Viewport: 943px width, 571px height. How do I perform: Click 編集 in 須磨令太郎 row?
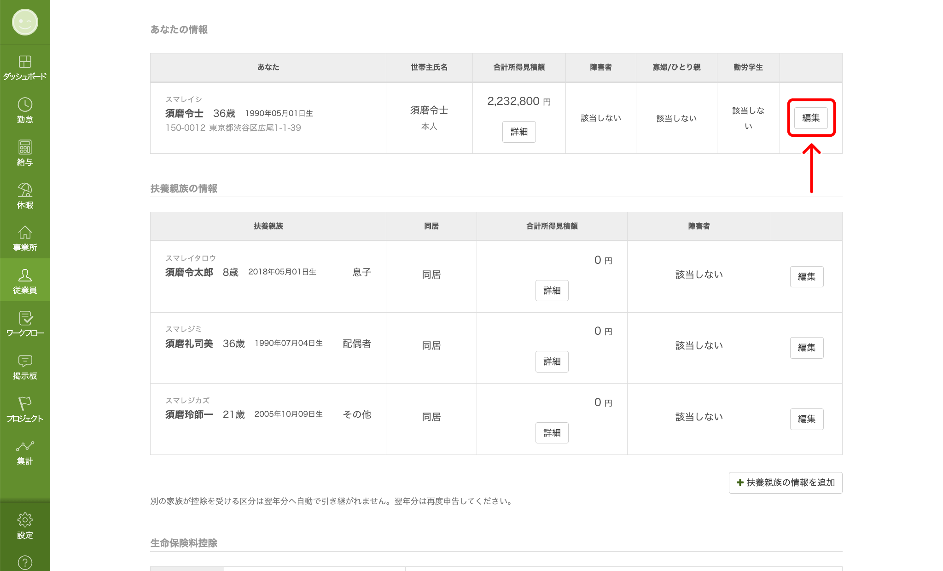pyautogui.click(x=807, y=277)
